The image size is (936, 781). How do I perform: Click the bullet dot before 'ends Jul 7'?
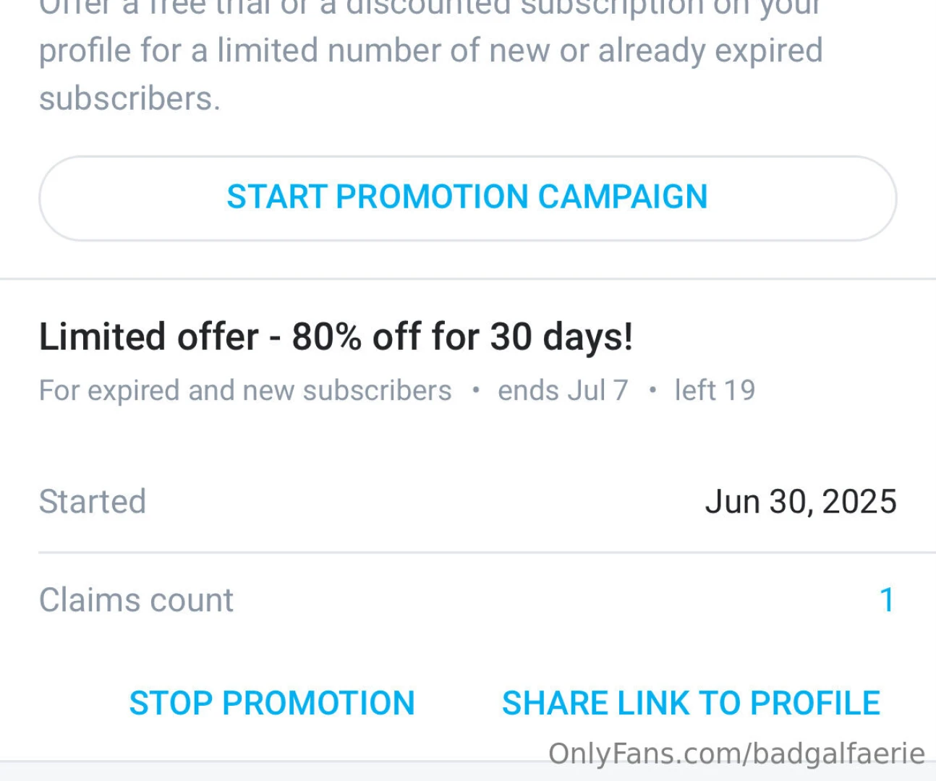[475, 390]
